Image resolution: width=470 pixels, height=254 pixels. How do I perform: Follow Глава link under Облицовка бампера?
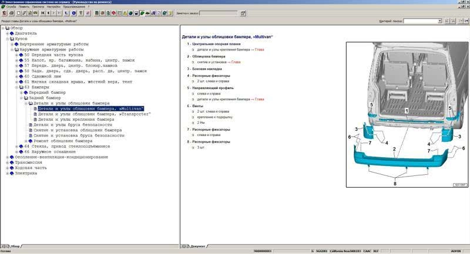(236, 62)
